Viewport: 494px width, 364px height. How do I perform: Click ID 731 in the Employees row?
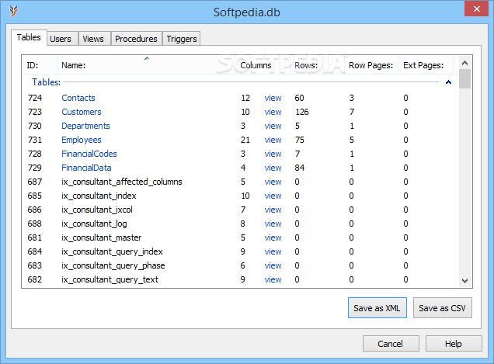35,140
